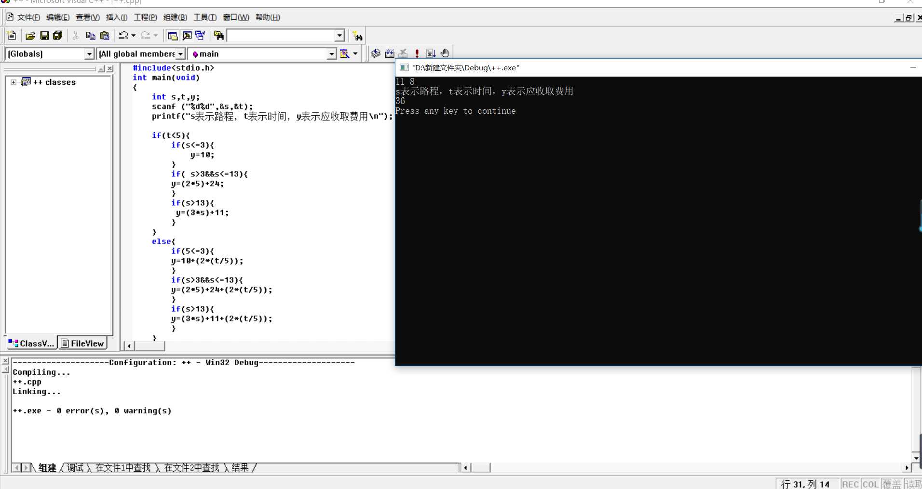Click the Save All icon

(x=57, y=36)
